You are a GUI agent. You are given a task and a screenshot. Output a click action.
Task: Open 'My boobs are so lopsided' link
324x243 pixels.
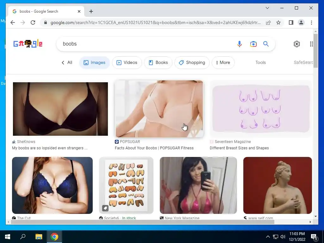50,148
